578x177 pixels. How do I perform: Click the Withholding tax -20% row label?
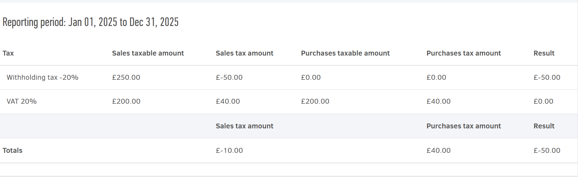point(42,77)
